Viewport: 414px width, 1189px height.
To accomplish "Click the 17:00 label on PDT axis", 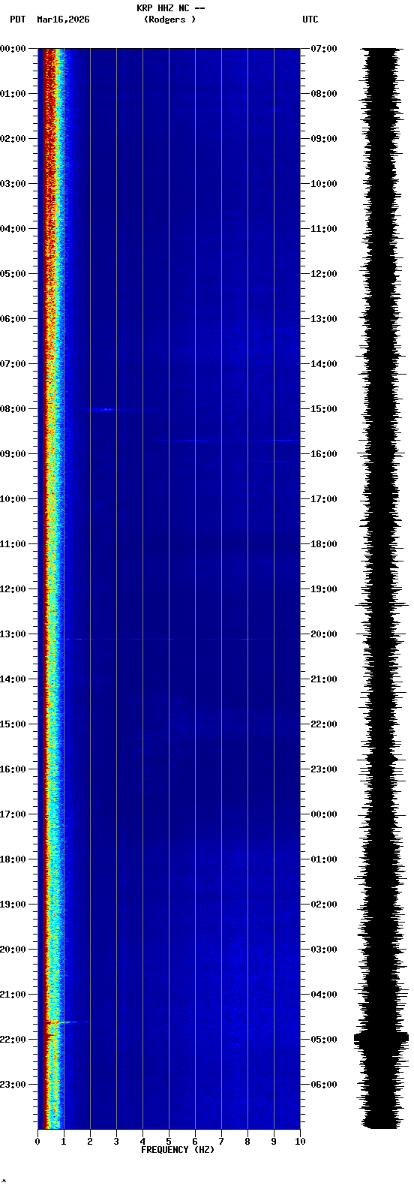I will click(x=13, y=814).
